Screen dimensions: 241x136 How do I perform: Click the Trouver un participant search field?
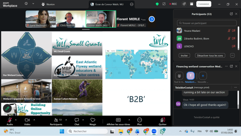click(207, 23)
